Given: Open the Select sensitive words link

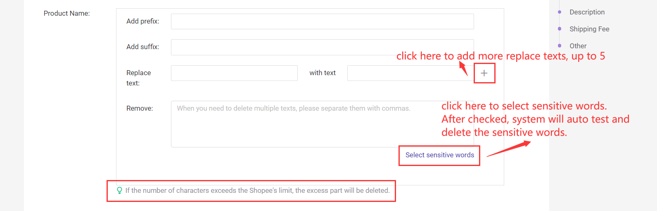Looking at the screenshot, I should tap(440, 155).
